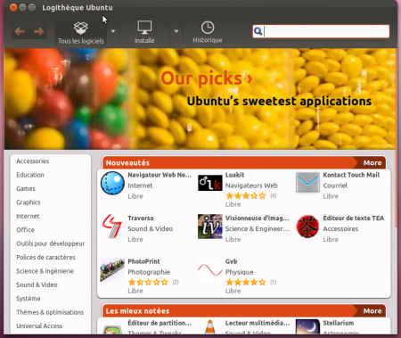Open the Gvb sine wave icon
The image size is (401, 338).
click(210, 269)
